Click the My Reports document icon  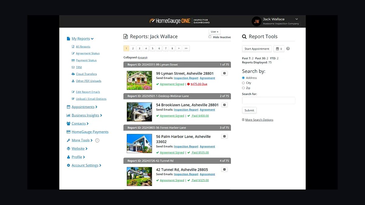tap(68, 39)
